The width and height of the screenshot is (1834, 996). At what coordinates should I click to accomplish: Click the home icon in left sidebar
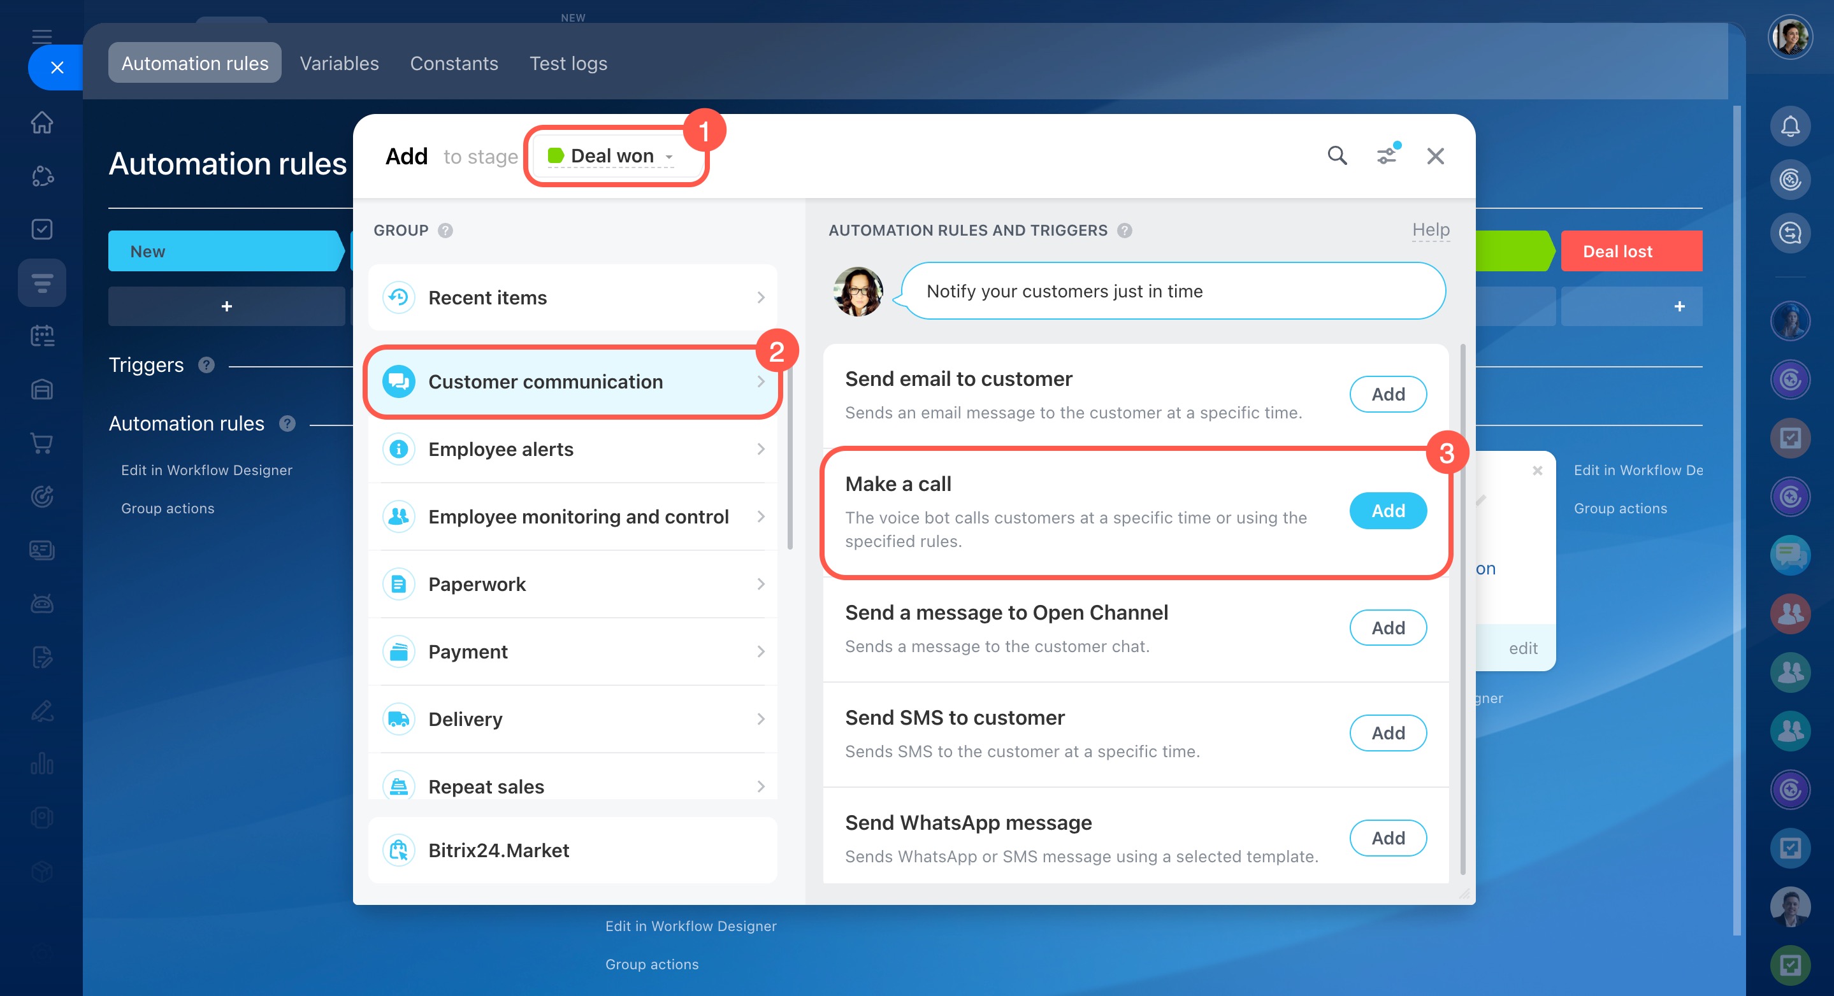[x=42, y=122]
